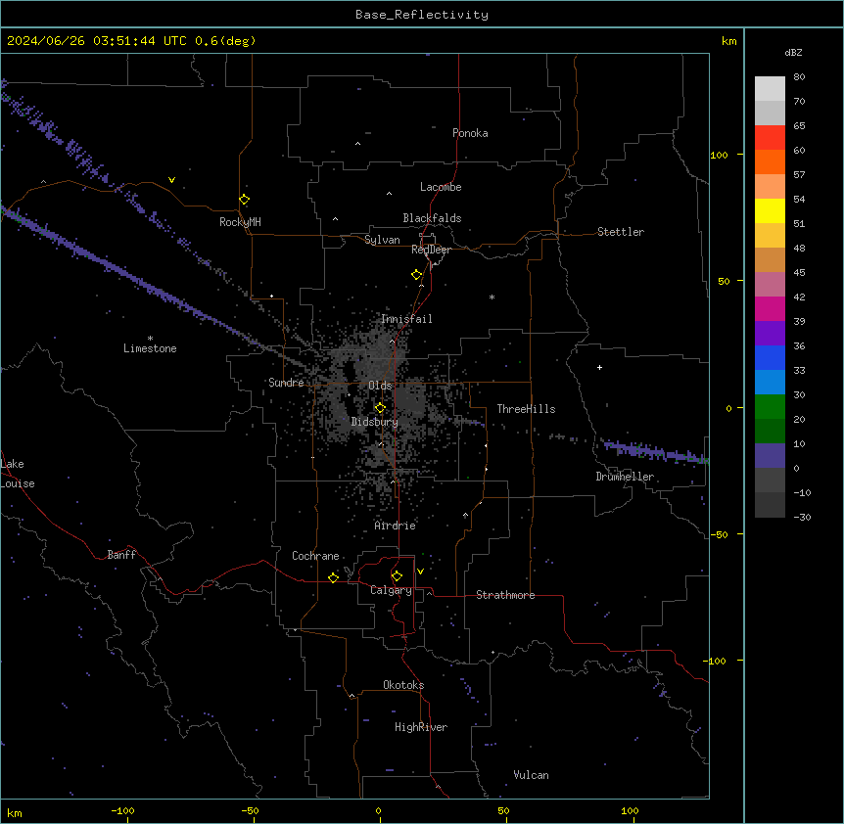
Task: Click the yellow 54 dBZ legend swatch
Action: tap(770, 210)
